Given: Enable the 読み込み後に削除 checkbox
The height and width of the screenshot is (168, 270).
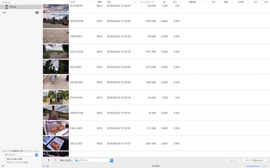Looking at the screenshot, I should click(x=5, y=159).
